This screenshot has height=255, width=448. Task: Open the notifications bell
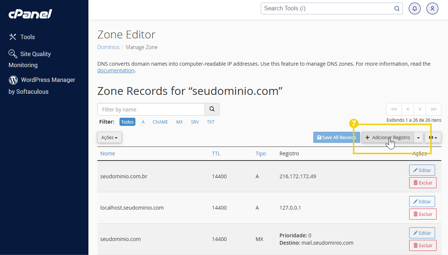[x=415, y=8]
